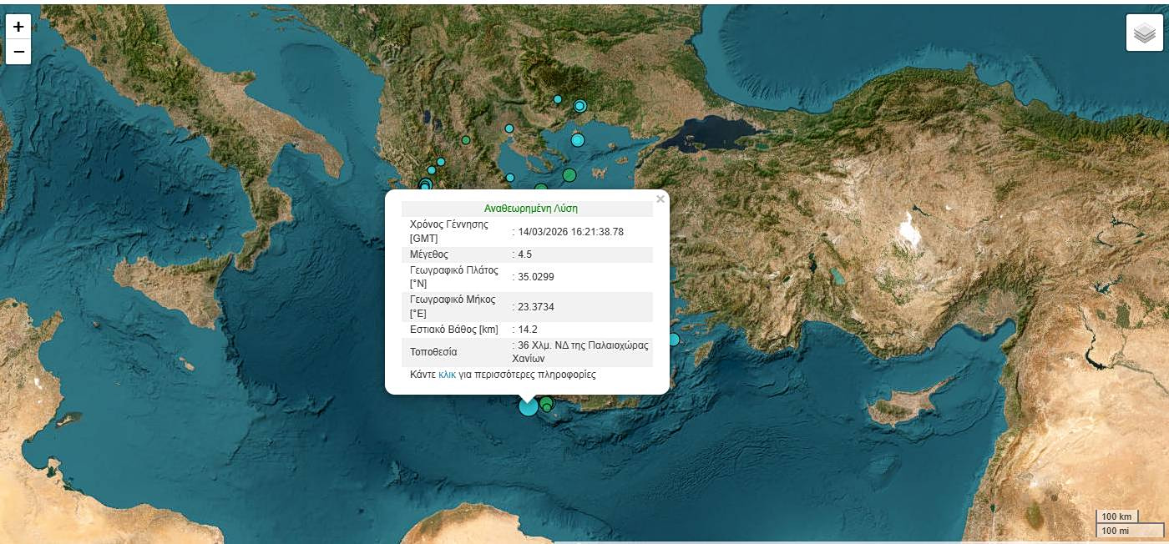Screen dimensions: 1169x544
Task: Click the small cyan marker left of the double-ringed one
Action: (558, 99)
